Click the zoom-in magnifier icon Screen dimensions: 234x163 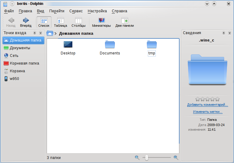176,158
